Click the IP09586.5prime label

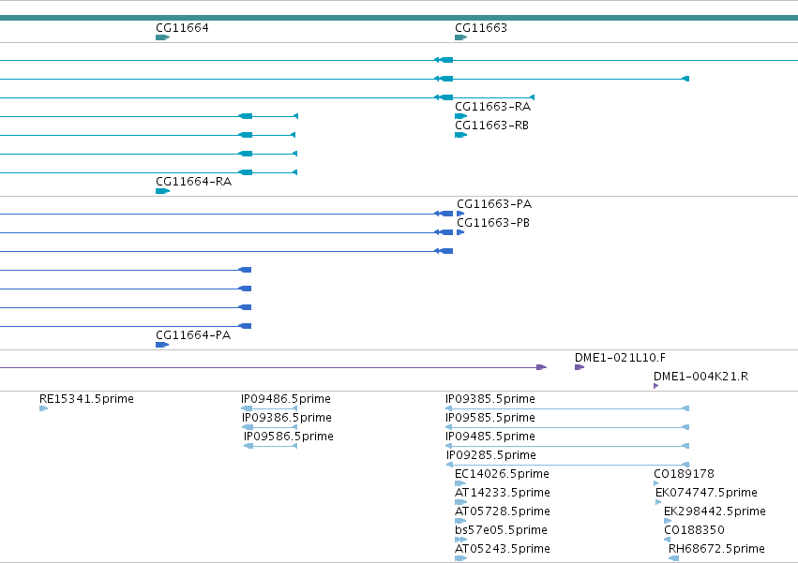tap(289, 437)
